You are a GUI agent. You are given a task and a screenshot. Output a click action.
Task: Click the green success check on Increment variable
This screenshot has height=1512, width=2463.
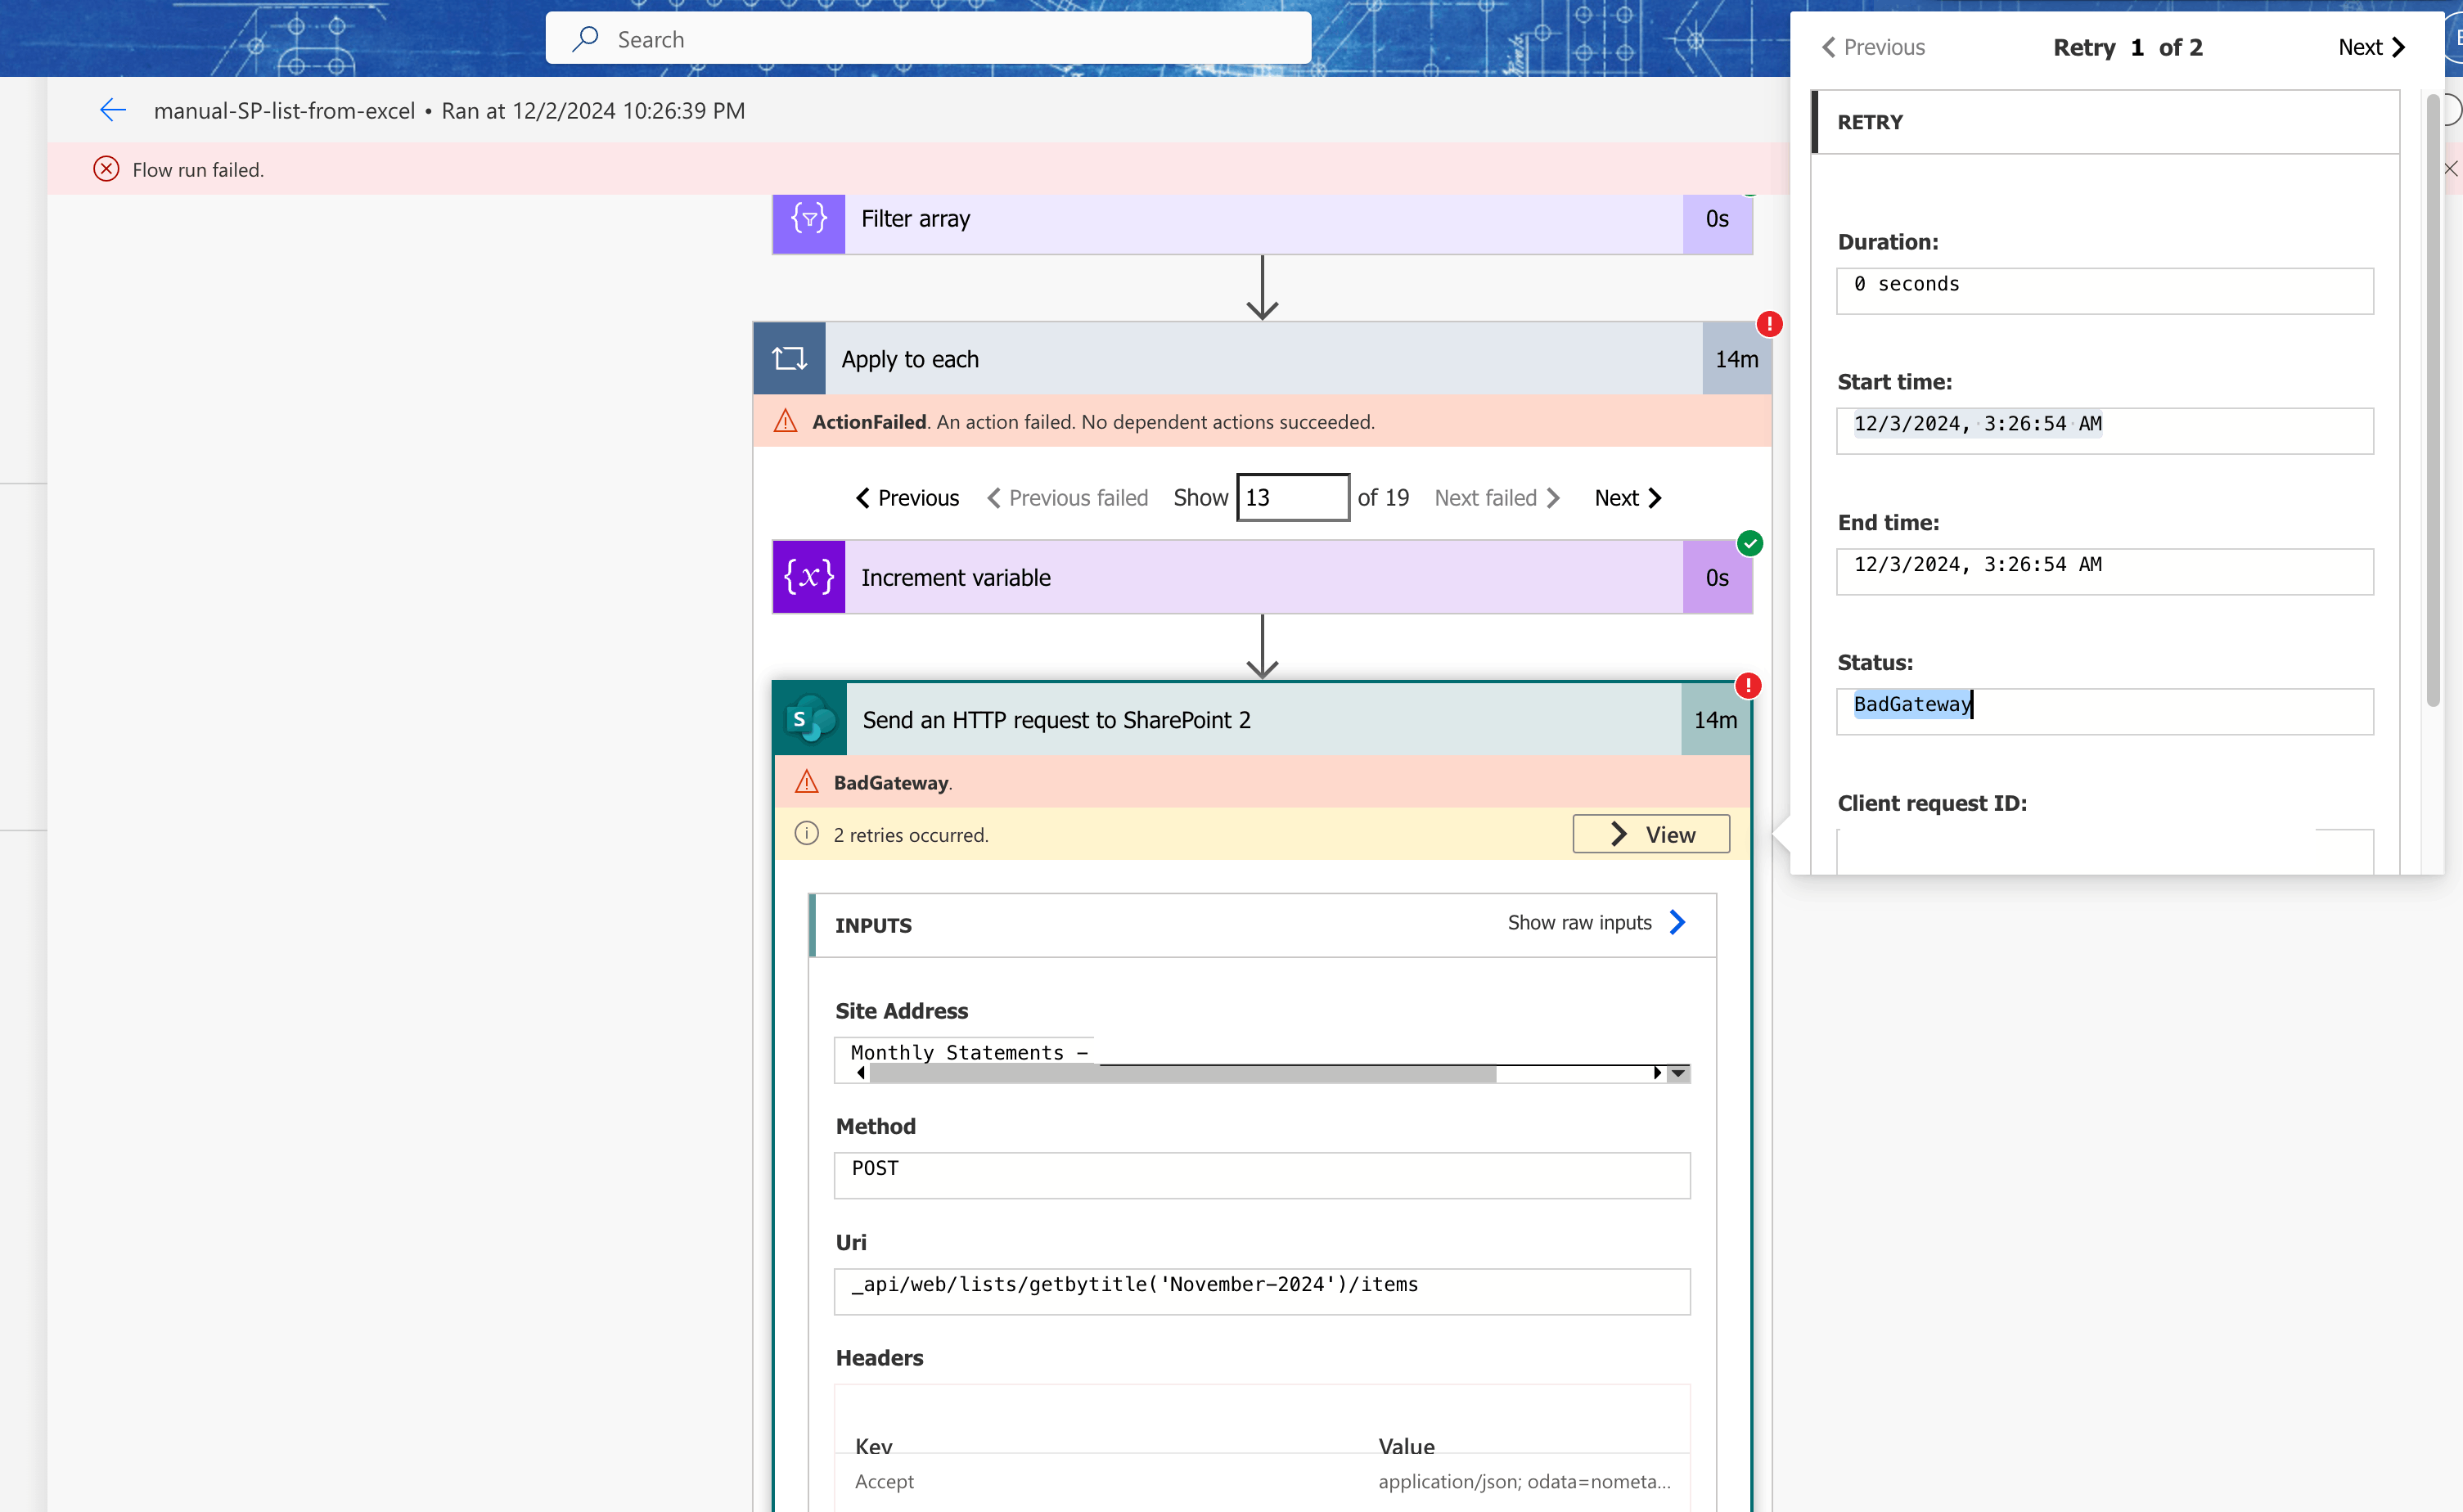click(1750, 544)
